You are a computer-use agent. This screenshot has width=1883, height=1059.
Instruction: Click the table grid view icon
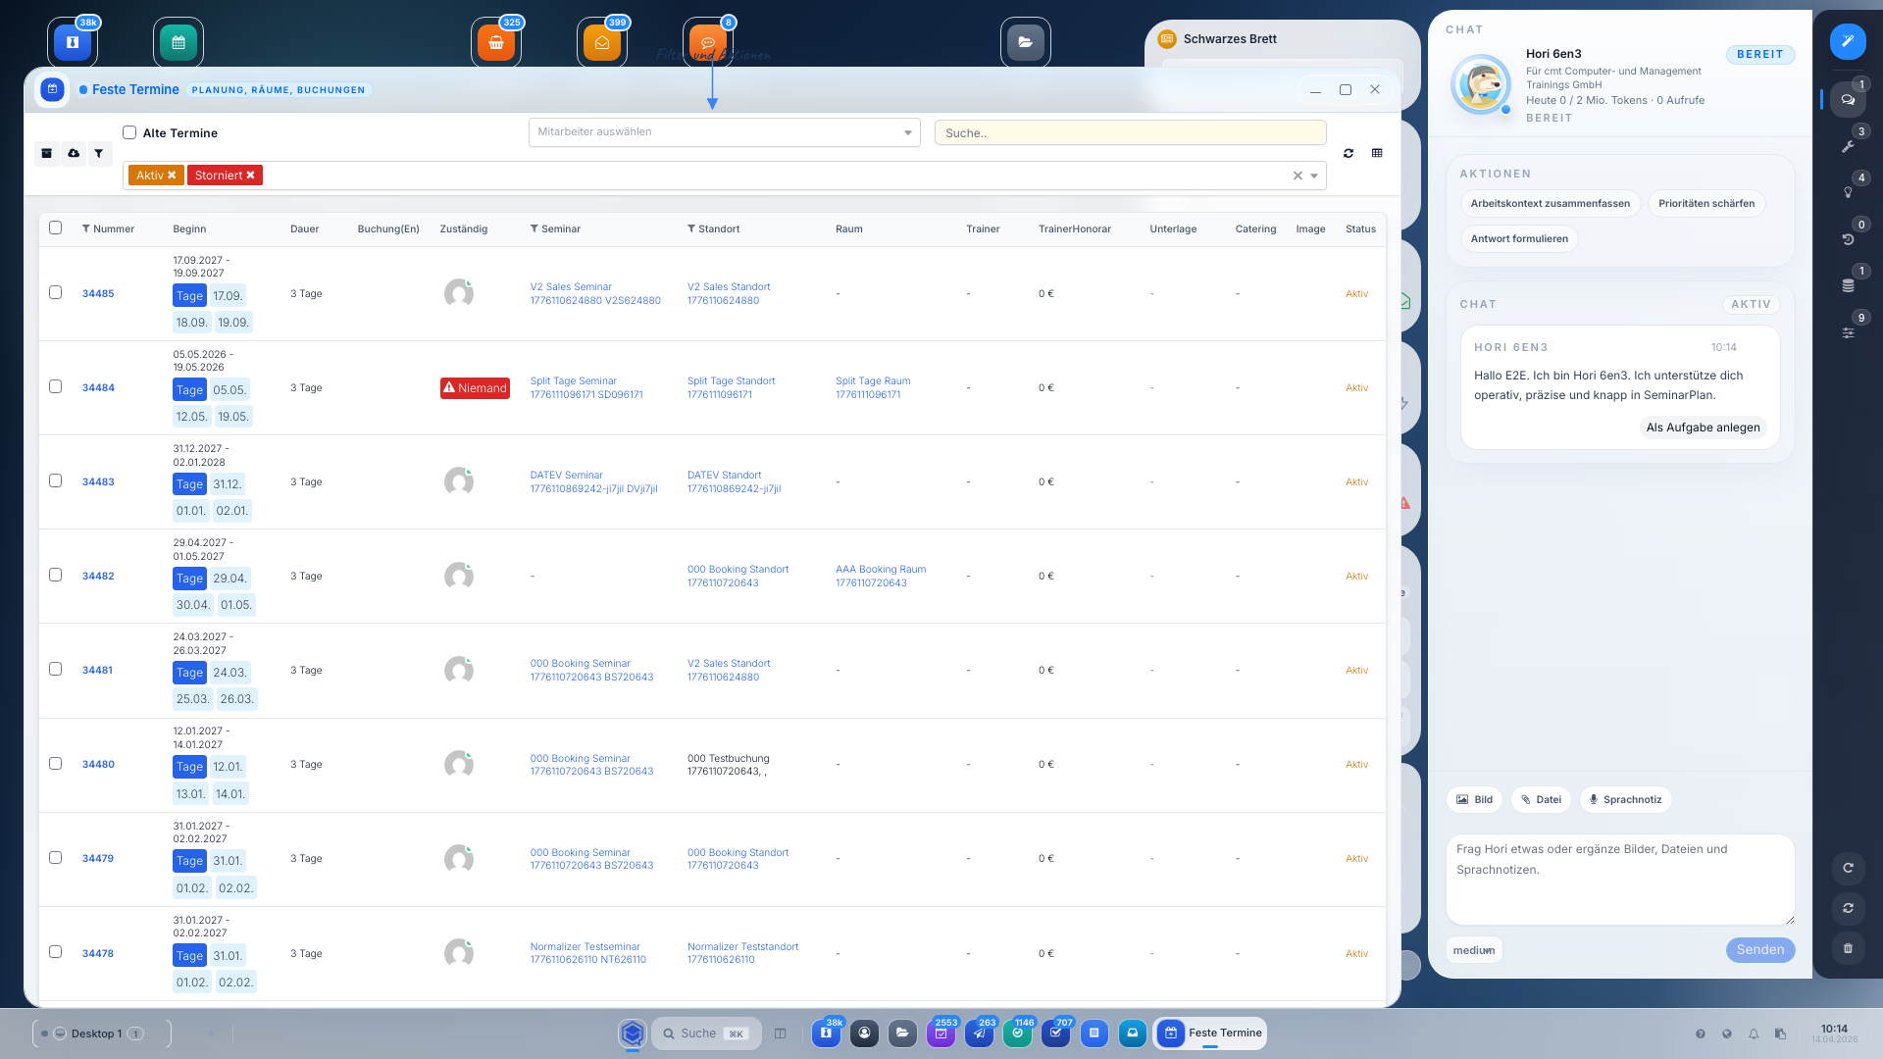click(1377, 154)
